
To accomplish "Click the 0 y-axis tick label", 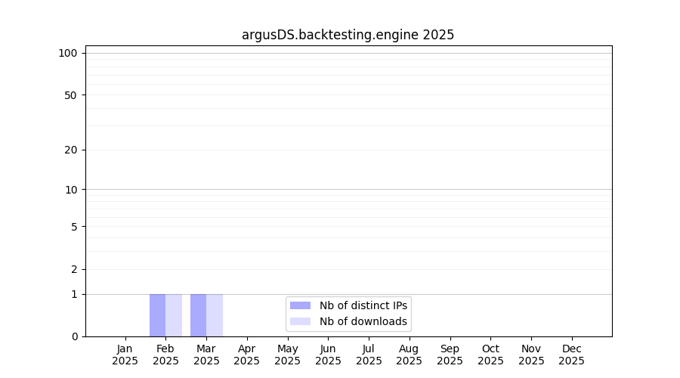I will coord(74,336).
